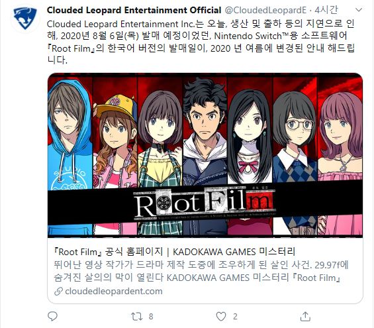
Task: Open the Root Film preview image
Action: point(205,155)
